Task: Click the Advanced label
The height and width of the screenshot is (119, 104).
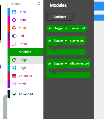Action: 26,94
